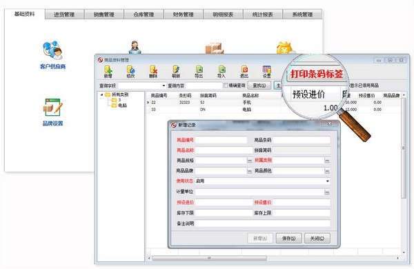Click the 新增 (add) toolbar icon
Screen dimensions: 414x269
pyautogui.click(x=108, y=72)
